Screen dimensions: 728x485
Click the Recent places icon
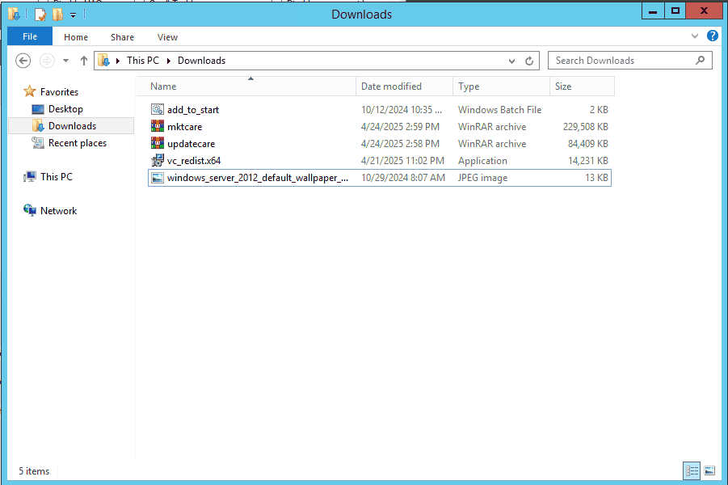click(38, 142)
